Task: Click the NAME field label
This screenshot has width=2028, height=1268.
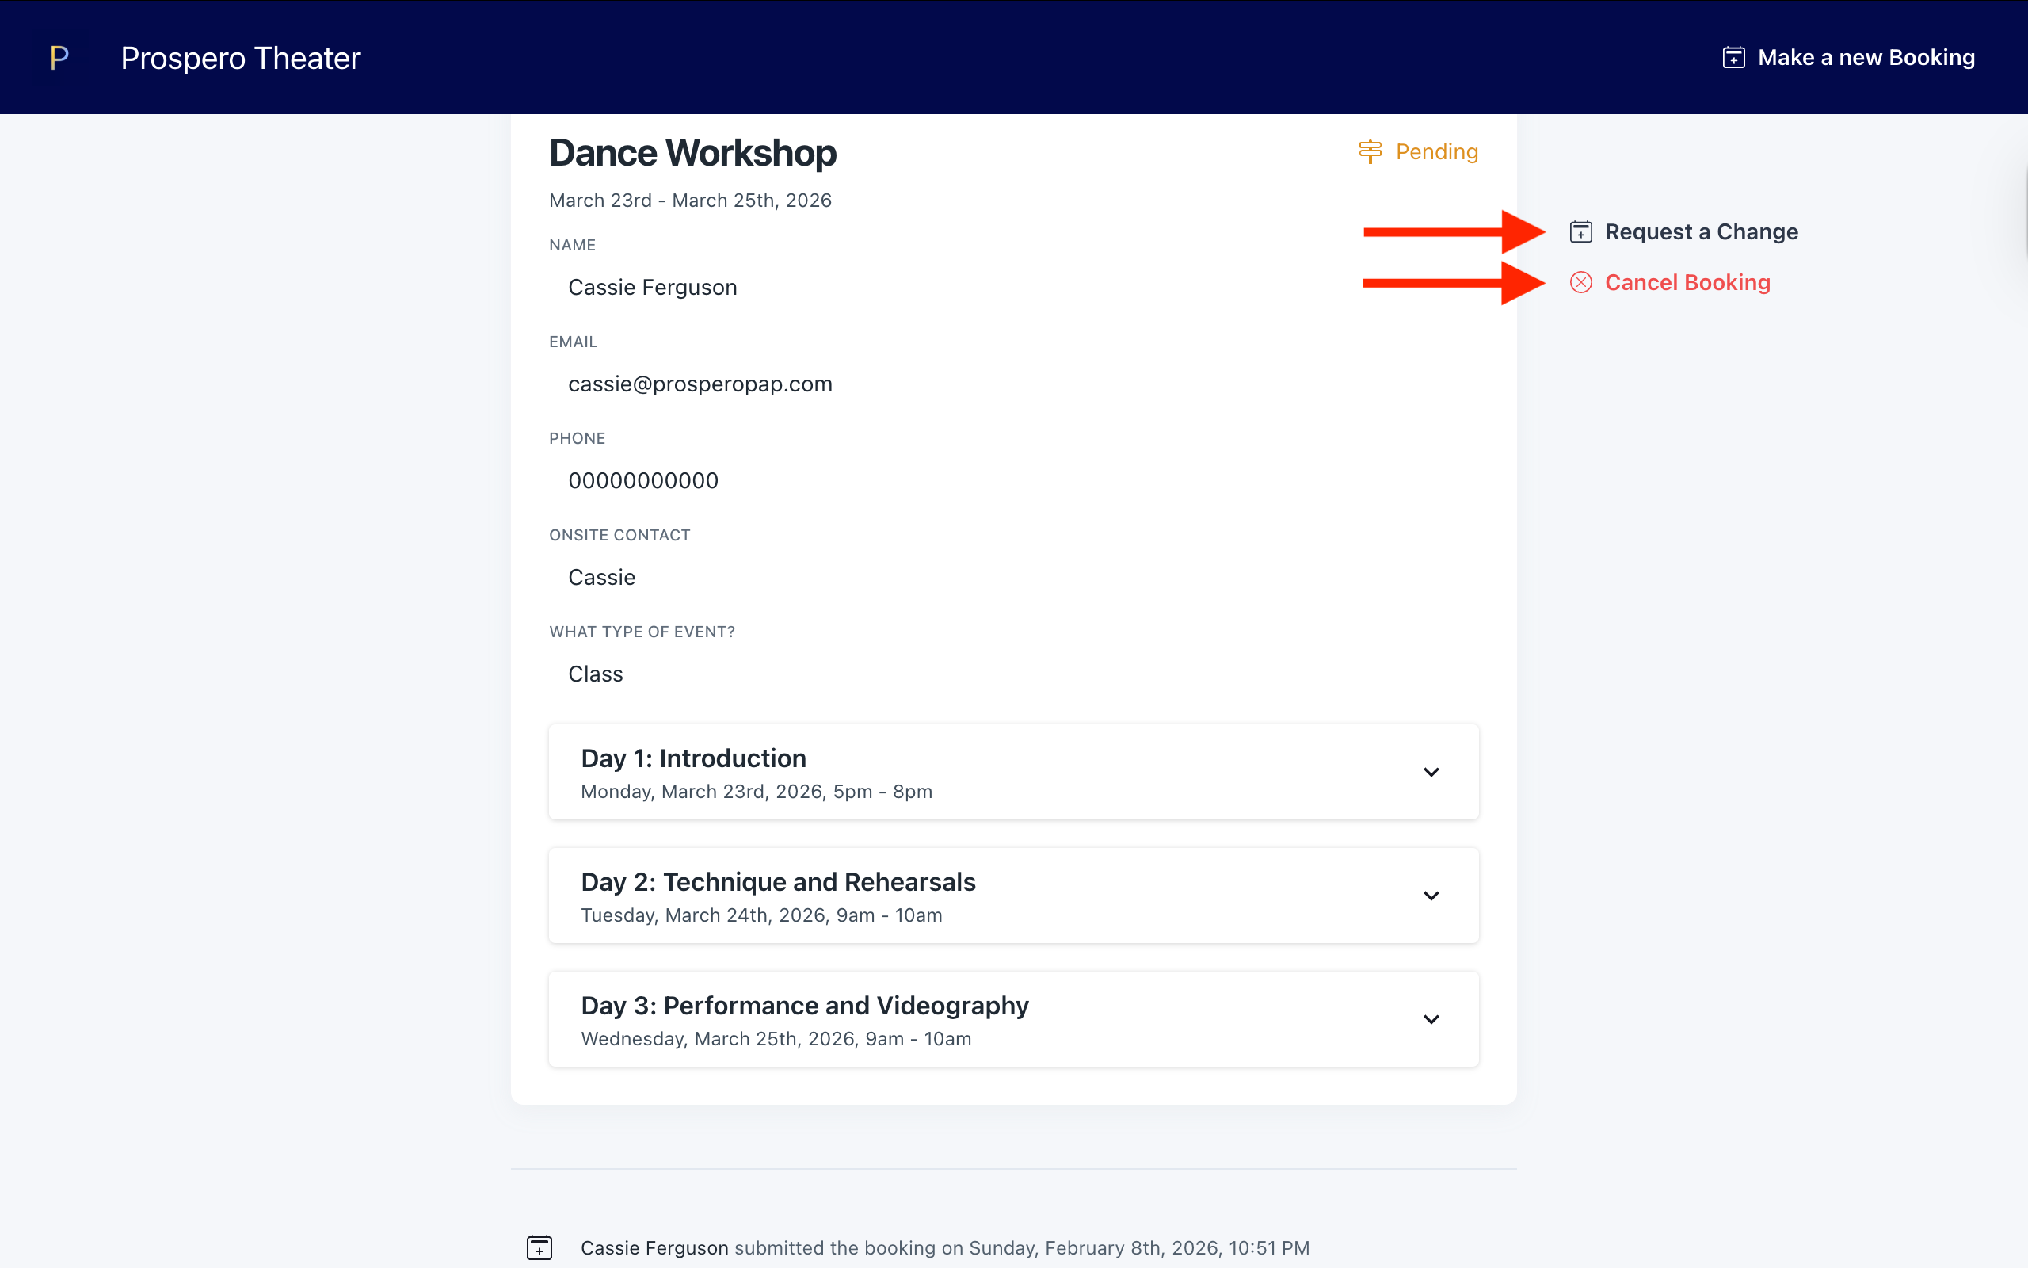Action: tap(571, 246)
